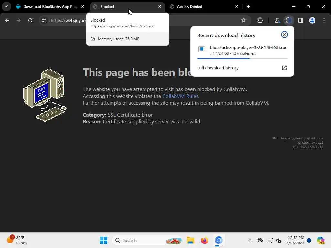Click the taskbar Search box

(147, 240)
